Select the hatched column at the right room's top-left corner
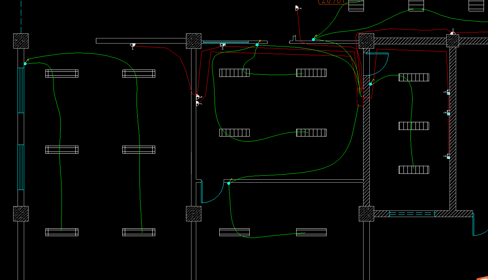This screenshot has width=488, height=280. coord(366,41)
